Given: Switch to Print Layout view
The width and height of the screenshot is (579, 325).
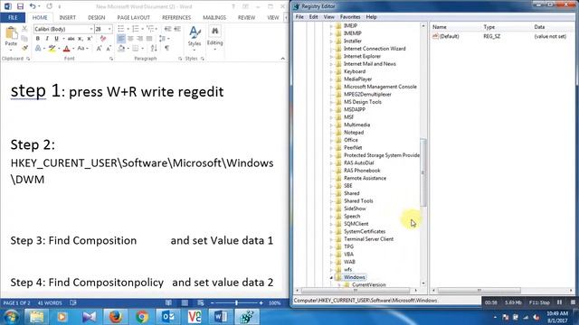Looking at the screenshot, I should (185, 303).
